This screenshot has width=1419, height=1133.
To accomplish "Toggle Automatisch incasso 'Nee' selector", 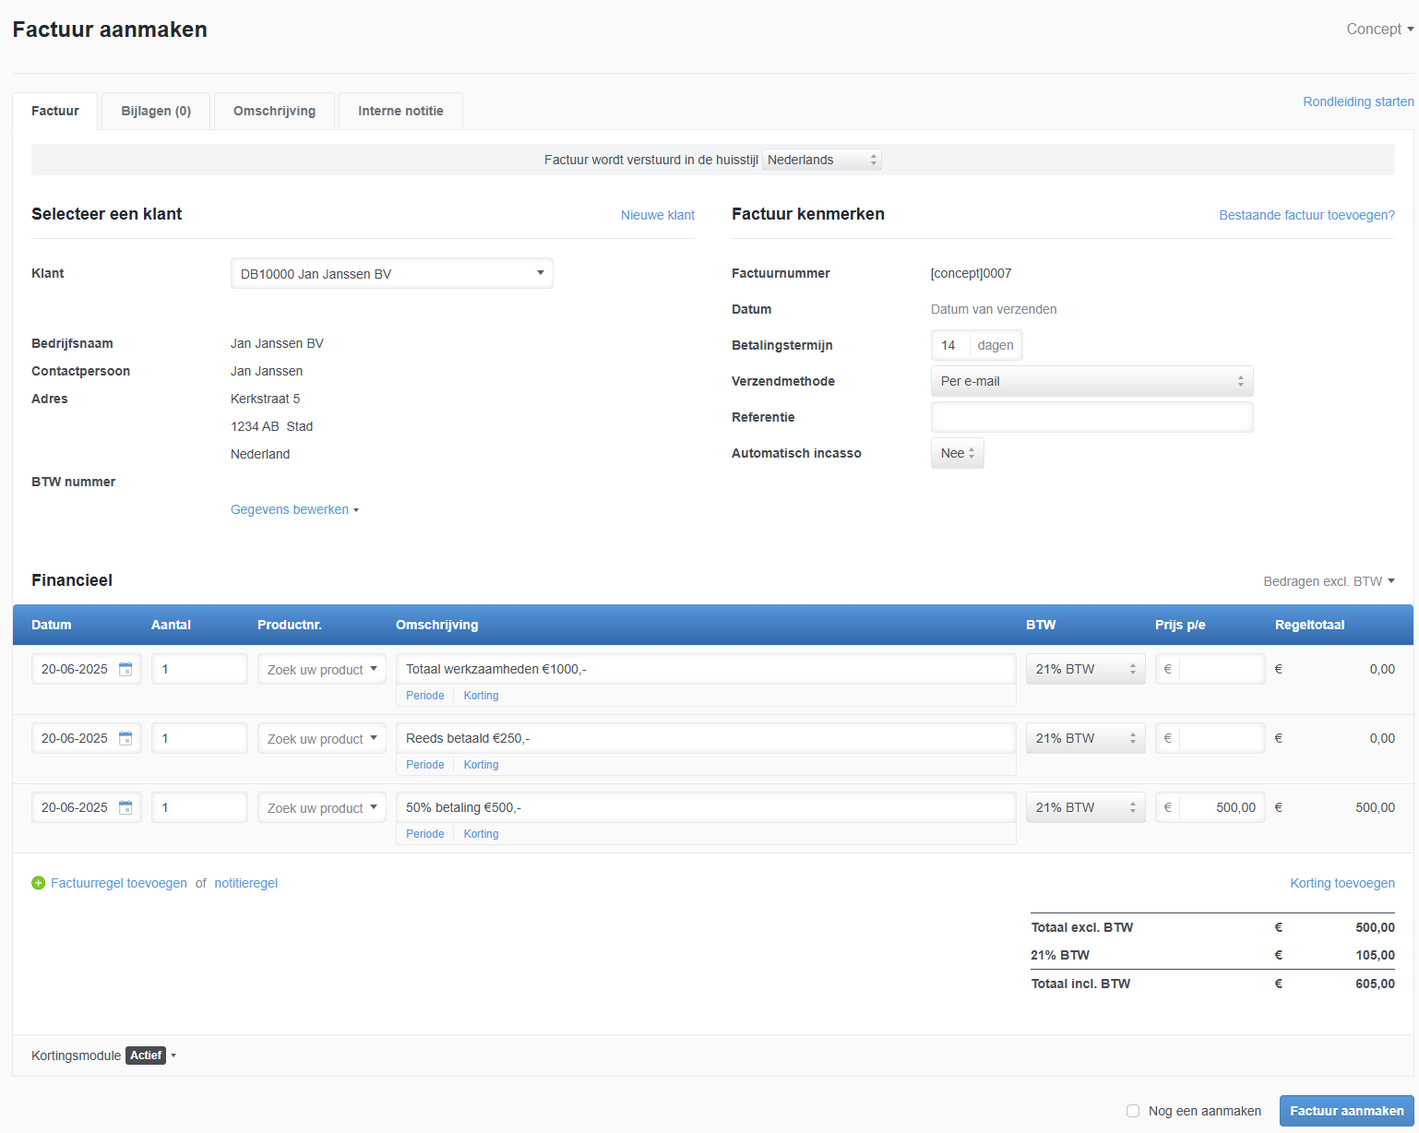I will click(x=957, y=453).
